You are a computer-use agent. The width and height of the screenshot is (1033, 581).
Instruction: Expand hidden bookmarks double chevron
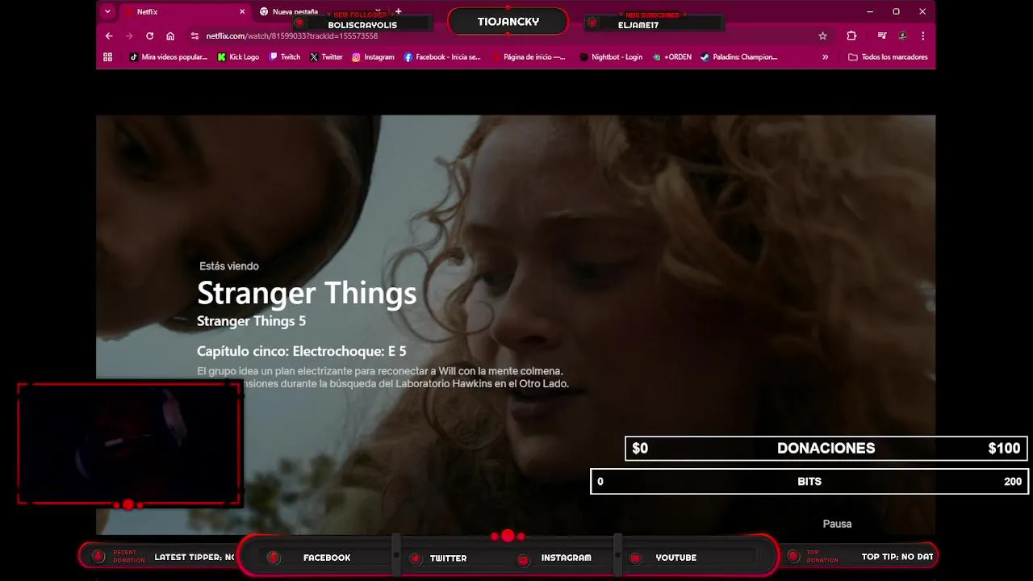pyautogui.click(x=825, y=57)
